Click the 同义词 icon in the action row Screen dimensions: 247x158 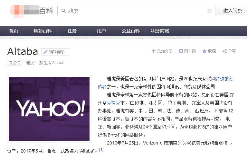(x=181, y=51)
